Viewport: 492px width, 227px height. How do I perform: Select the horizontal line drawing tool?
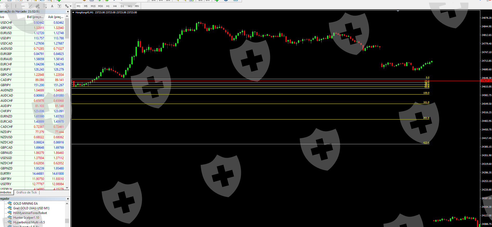[23, 6]
